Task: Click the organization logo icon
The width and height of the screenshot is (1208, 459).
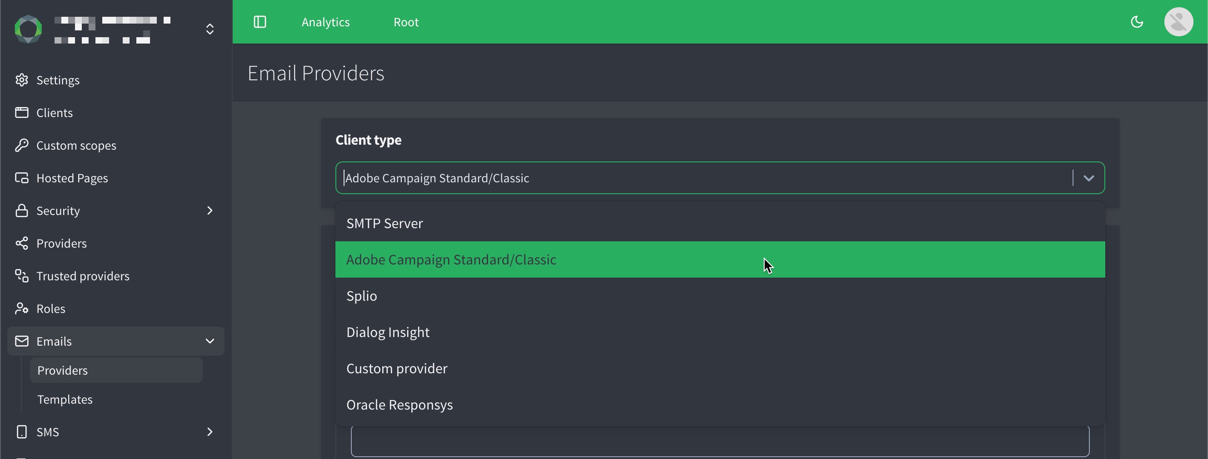Action: 28,29
